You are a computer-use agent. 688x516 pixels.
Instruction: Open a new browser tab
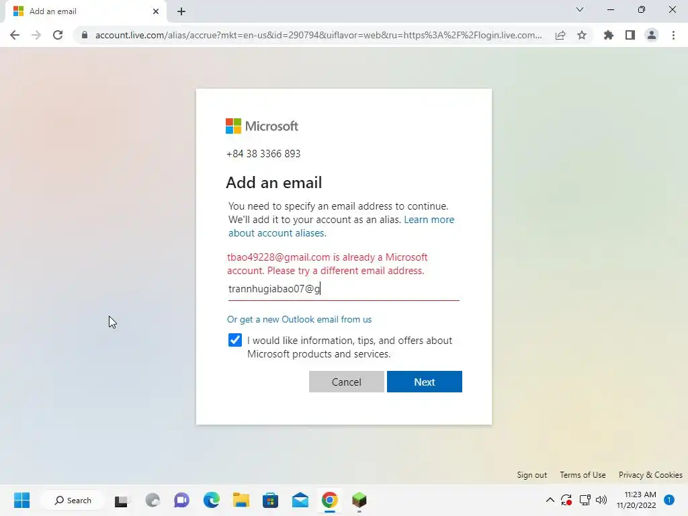(x=181, y=11)
